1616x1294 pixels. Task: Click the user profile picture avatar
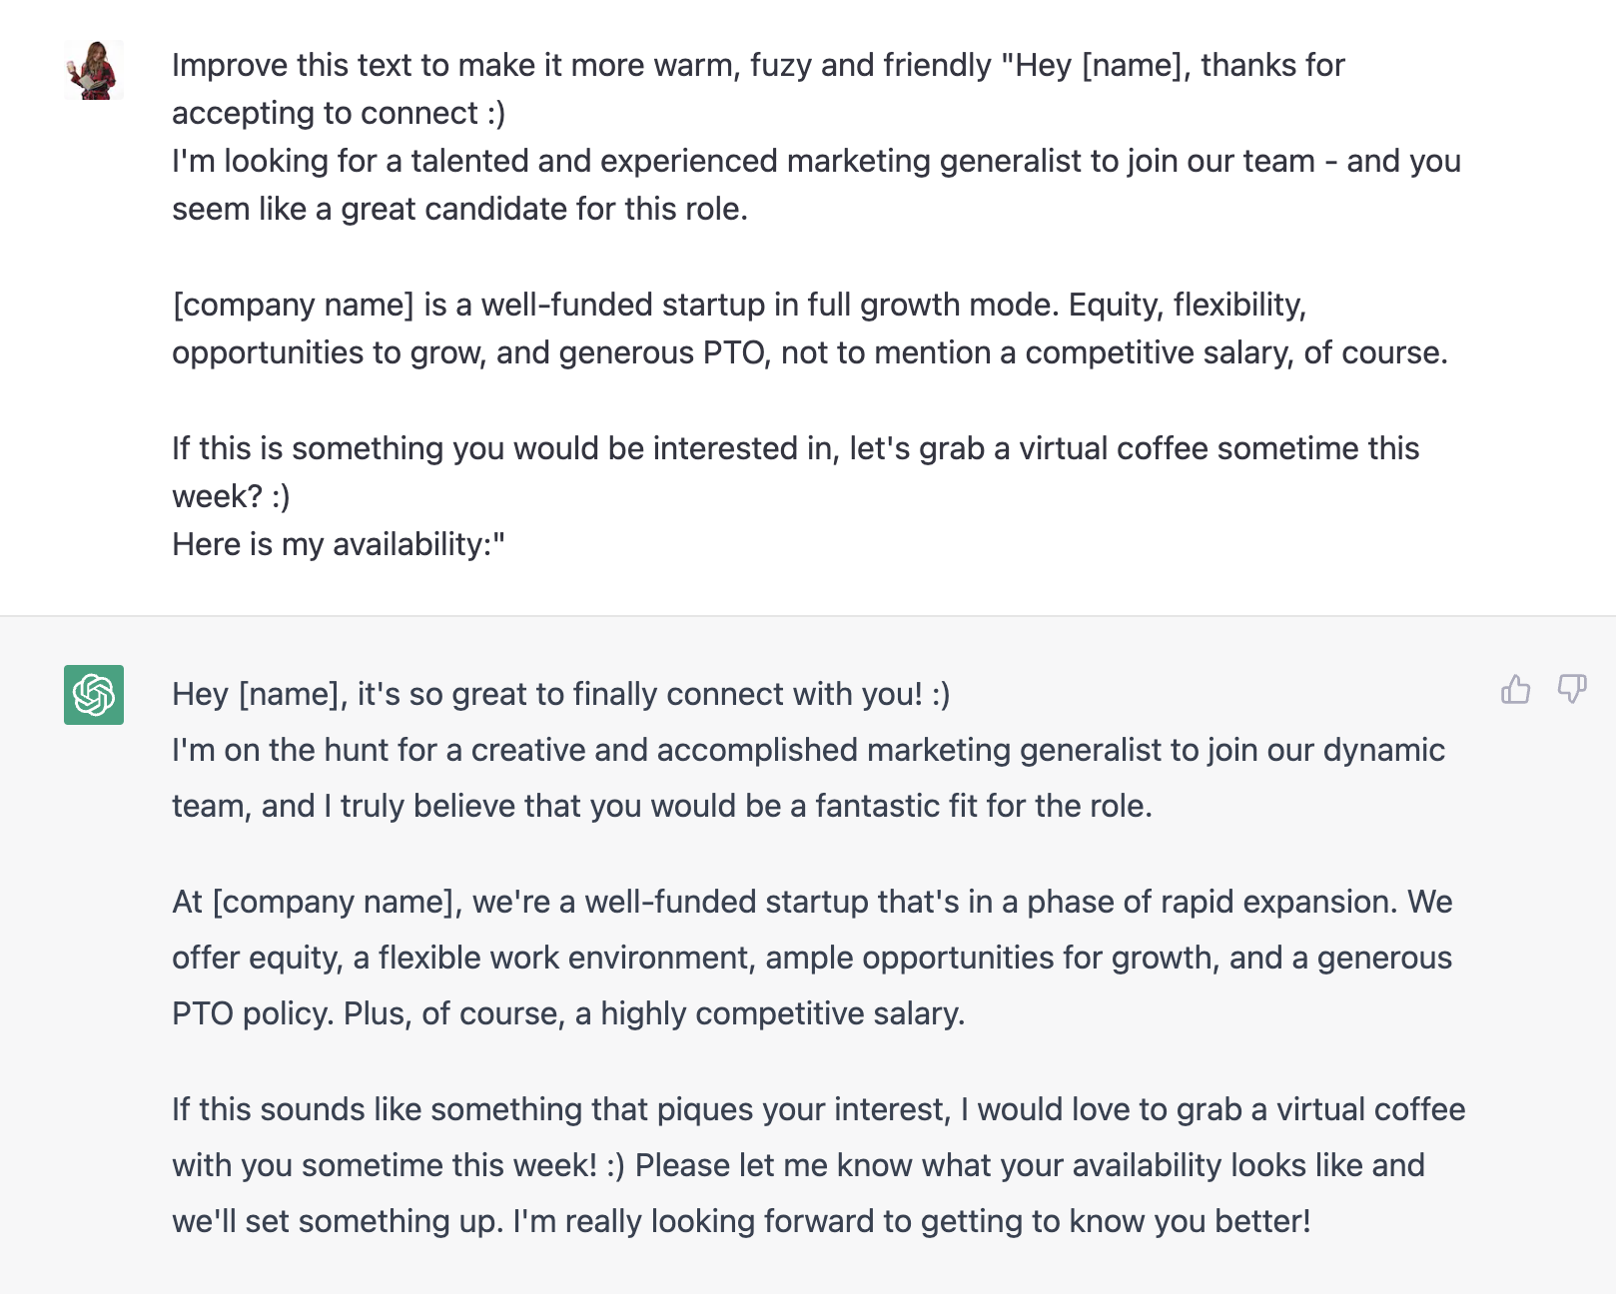pyautogui.click(x=94, y=70)
